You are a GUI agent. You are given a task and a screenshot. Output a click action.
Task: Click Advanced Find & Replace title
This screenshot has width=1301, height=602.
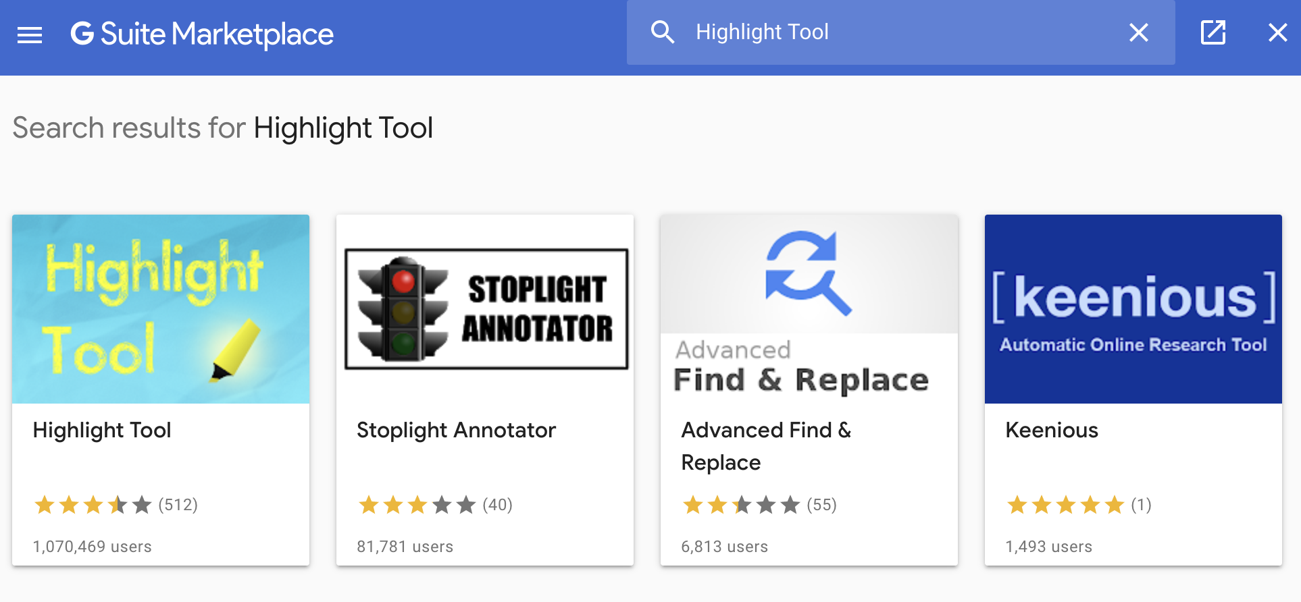click(766, 446)
